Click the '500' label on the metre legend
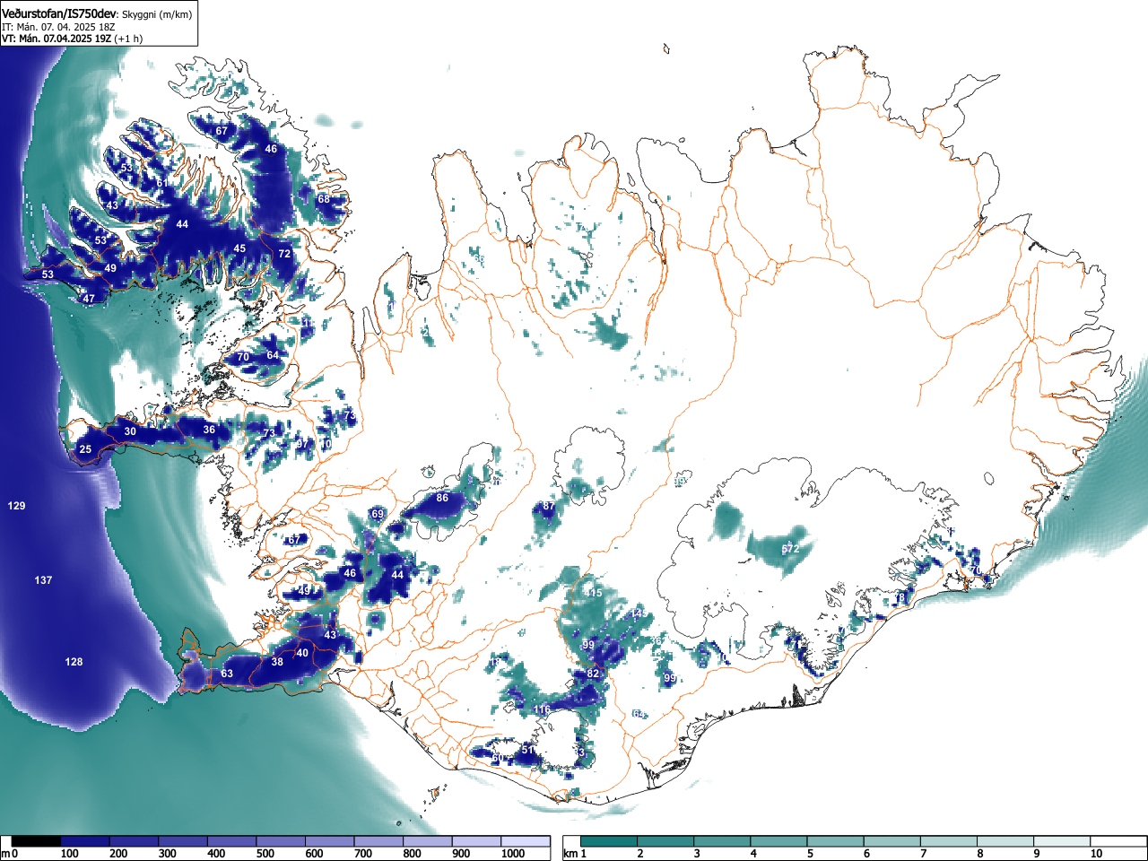Screen dimensions: 1148x861 (x=265, y=854)
